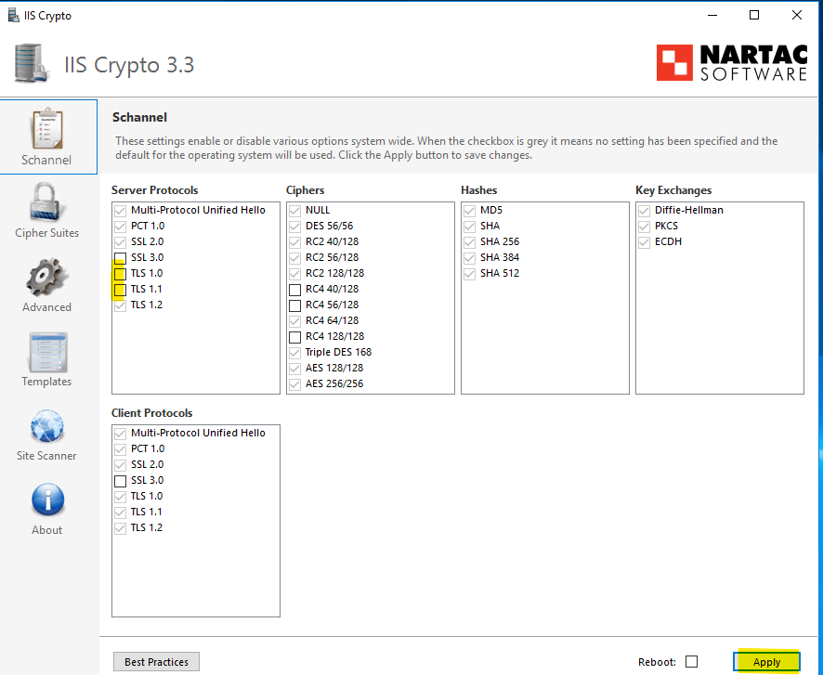Toggle server Multi-Protocol Unified Hello checkbox
The width and height of the screenshot is (823, 675).
point(120,211)
